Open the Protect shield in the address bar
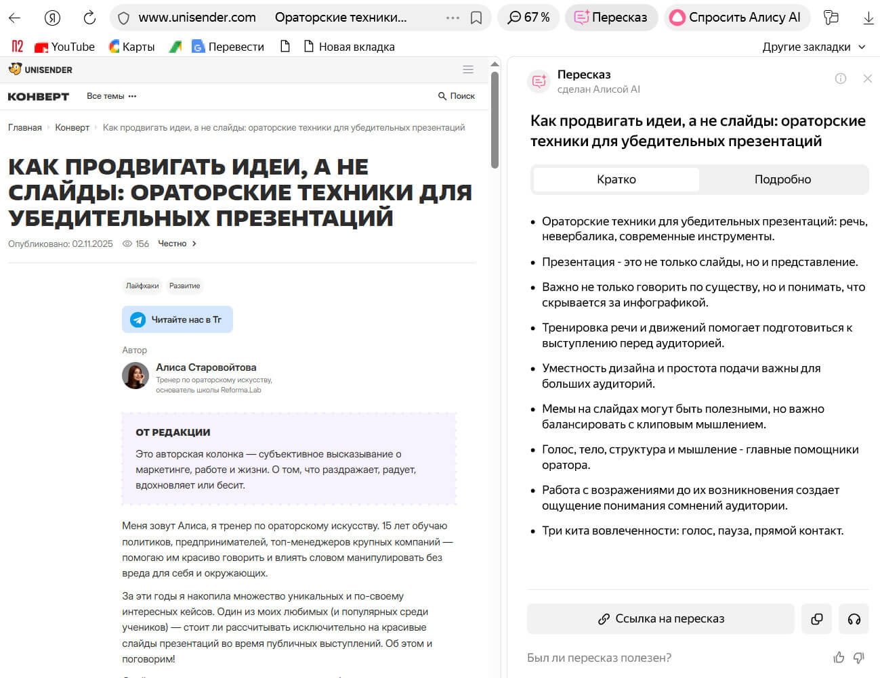880x678 pixels. 123,18
